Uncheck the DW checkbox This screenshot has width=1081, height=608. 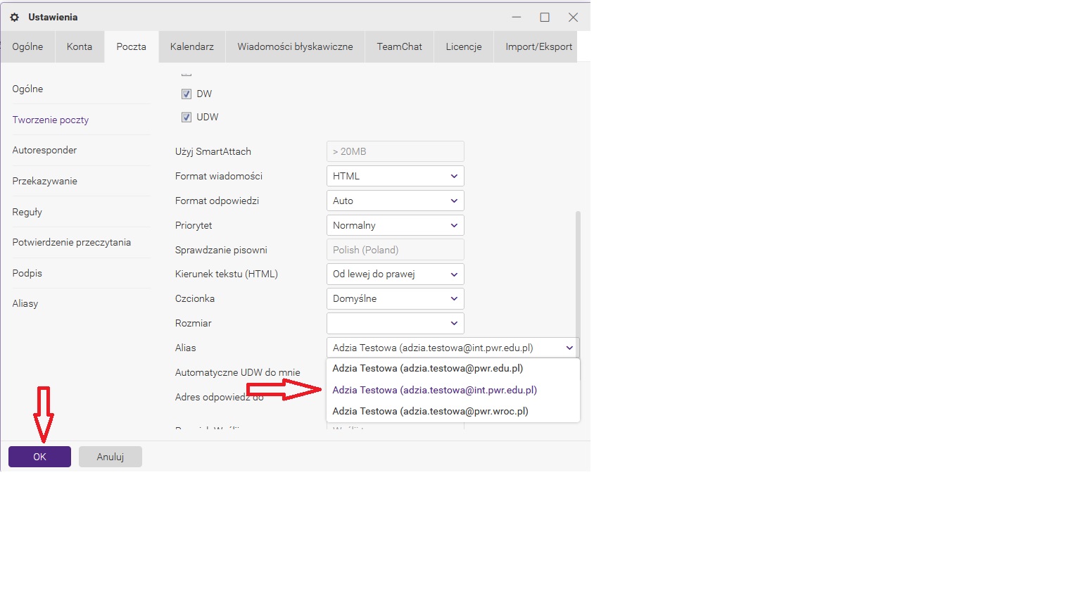pyautogui.click(x=187, y=94)
